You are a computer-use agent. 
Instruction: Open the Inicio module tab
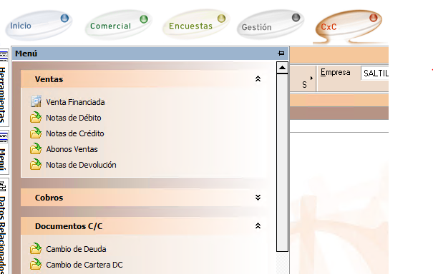coord(39,26)
